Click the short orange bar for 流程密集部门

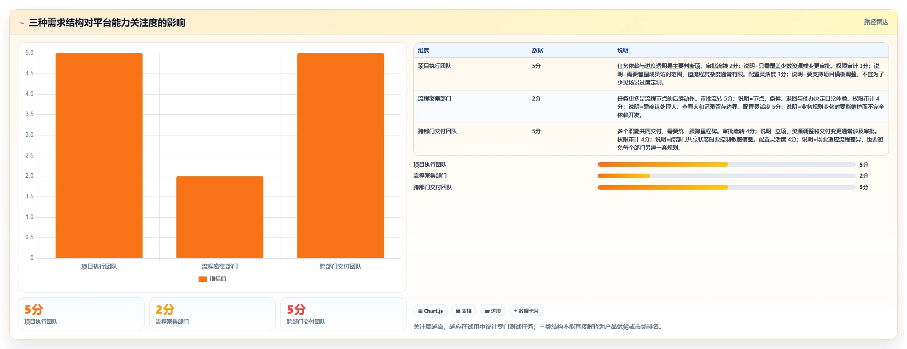[x=220, y=217]
